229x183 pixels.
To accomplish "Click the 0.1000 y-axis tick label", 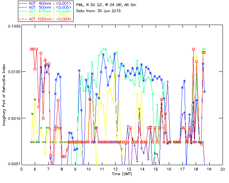I will tap(14, 26).
